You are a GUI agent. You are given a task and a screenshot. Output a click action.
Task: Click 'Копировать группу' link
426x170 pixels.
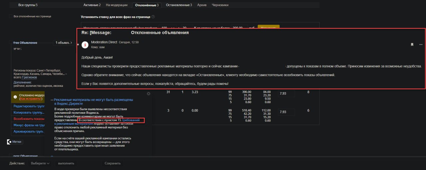29,112
